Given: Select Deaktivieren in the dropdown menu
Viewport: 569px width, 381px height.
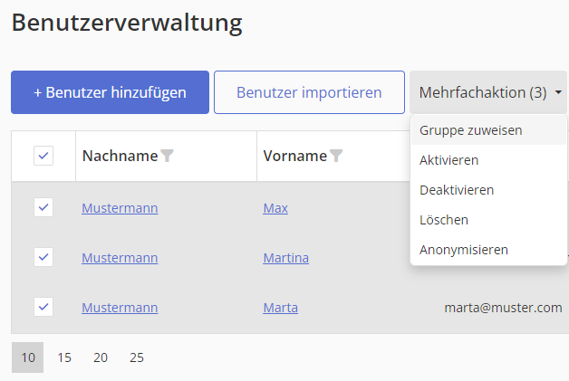Looking at the screenshot, I should point(457,190).
